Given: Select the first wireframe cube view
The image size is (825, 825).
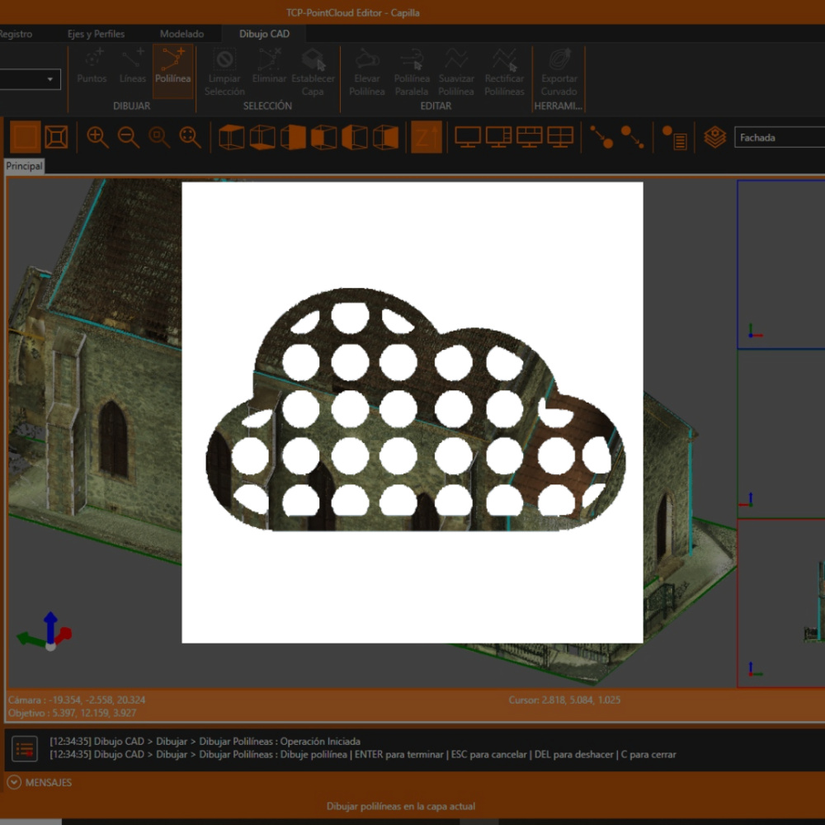Looking at the screenshot, I should 231,137.
